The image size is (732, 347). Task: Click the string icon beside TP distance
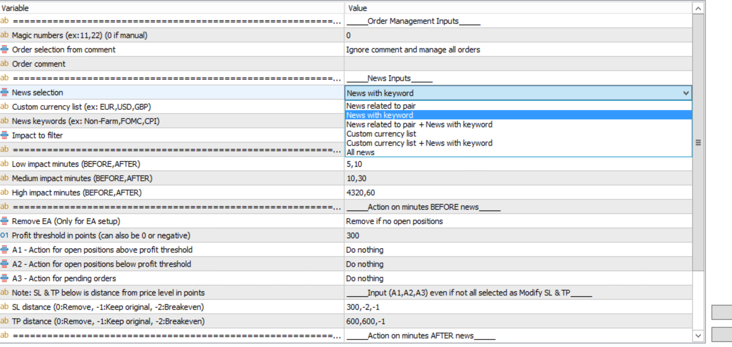4,321
